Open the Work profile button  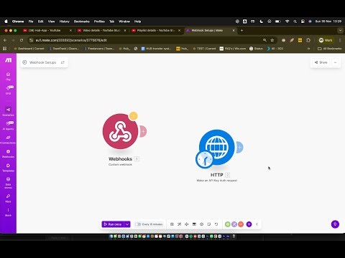pyautogui.click(x=326, y=40)
